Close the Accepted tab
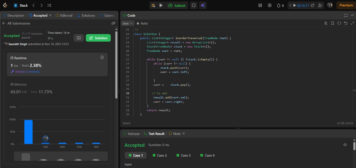The height and width of the screenshot is (168, 356). click(50, 15)
